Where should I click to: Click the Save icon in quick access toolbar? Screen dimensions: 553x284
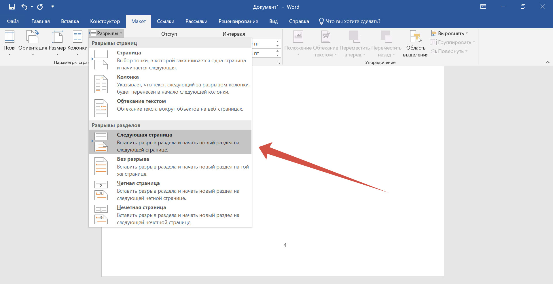click(12, 7)
